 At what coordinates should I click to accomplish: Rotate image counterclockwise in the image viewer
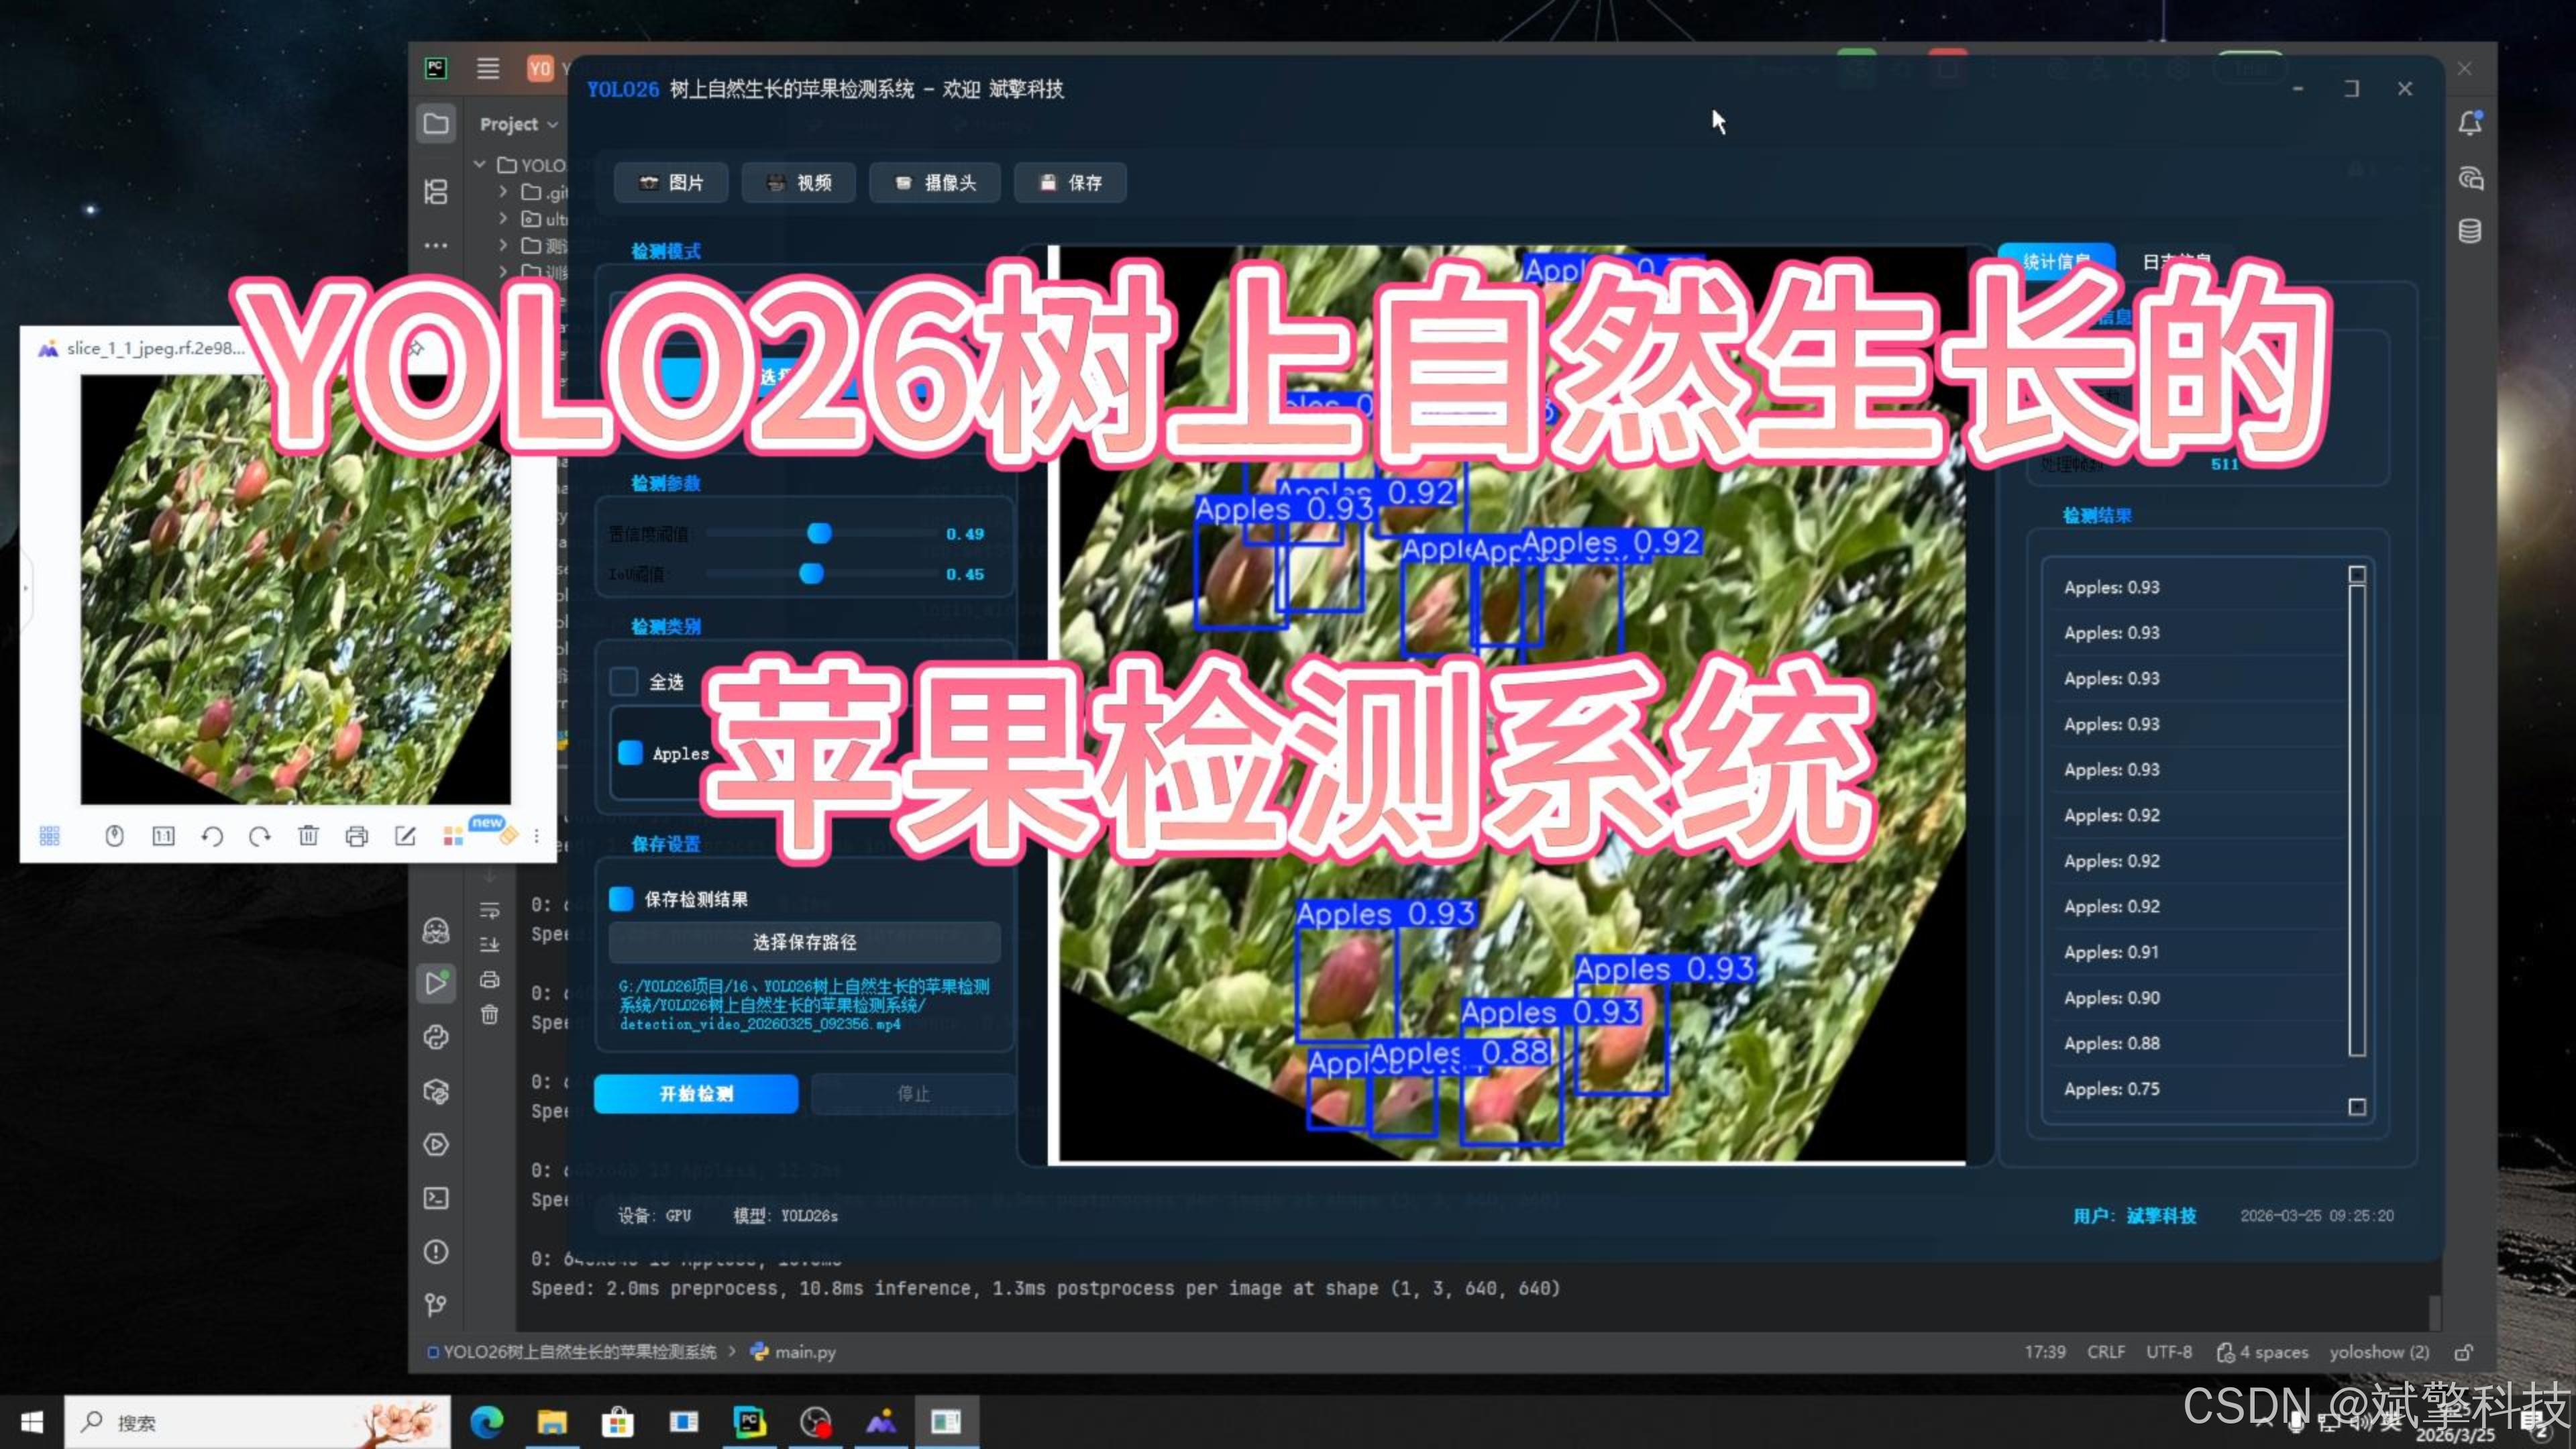tap(212, 836)
